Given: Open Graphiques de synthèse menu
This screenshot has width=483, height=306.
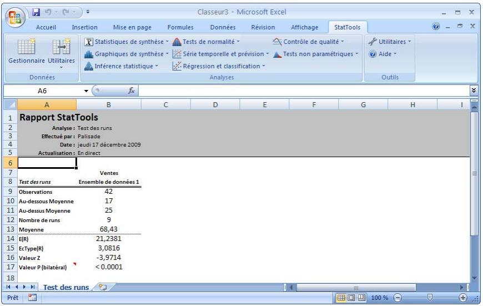Looking at the screenshot, I should point(127,54).
